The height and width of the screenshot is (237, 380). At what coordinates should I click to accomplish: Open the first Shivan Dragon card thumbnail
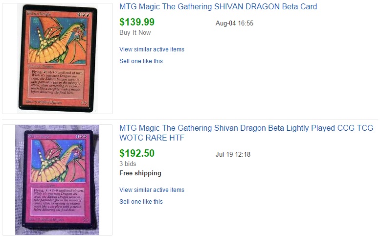coord(57,58)
